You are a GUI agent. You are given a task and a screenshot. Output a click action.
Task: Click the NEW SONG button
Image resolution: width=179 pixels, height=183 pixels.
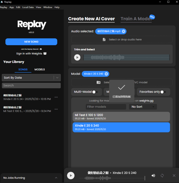(31, 42)
